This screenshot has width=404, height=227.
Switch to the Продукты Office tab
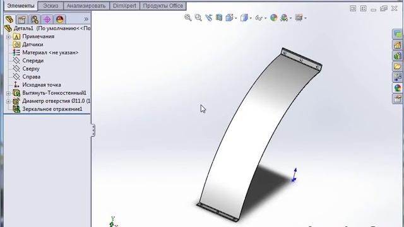click(x=163, y=6)
